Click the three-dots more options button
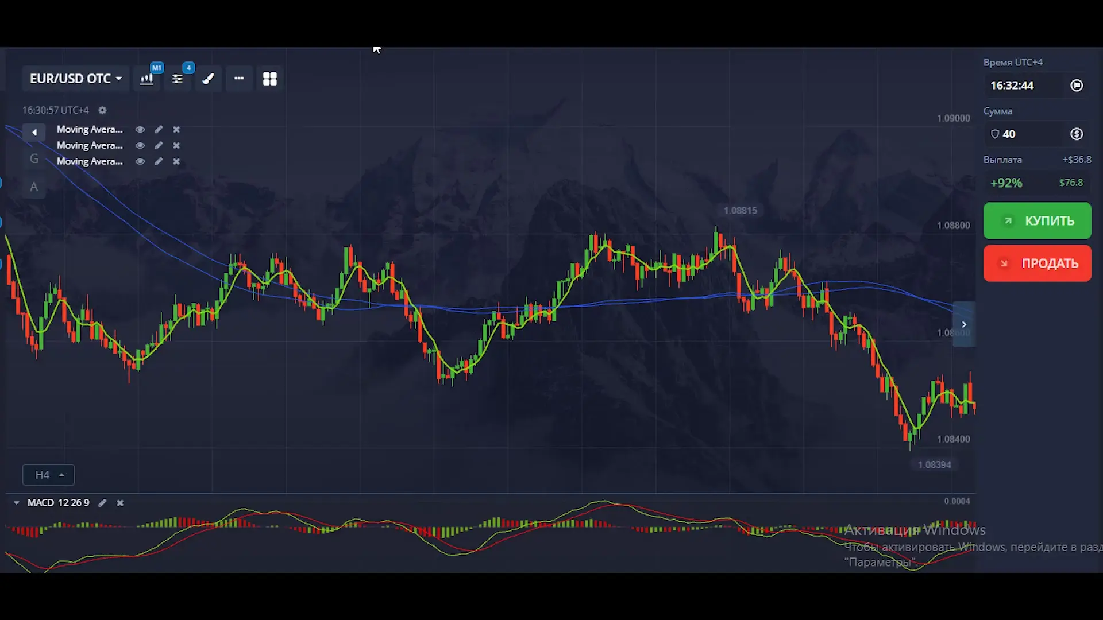Screen dimensions: 1103x620 239,79
